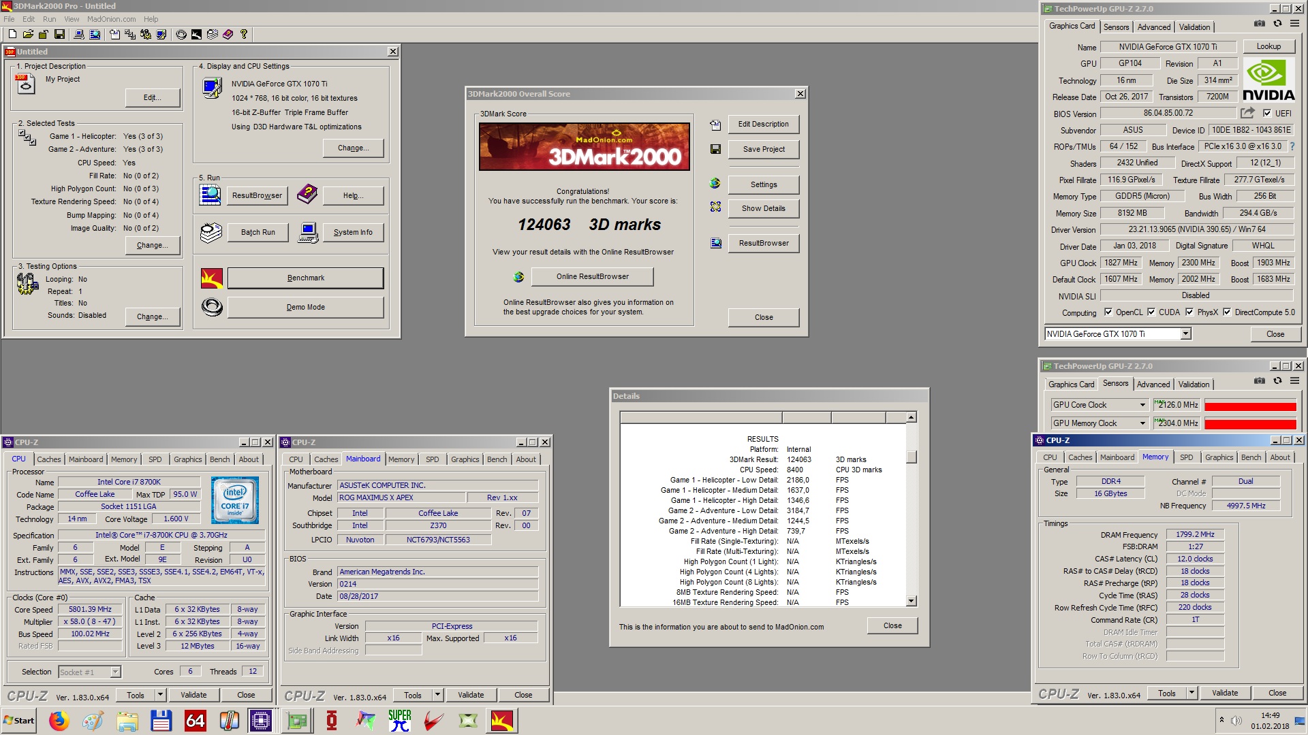Click the Details scrollbar down arrow
The image size is (1308, 735).
pos(912,601)
